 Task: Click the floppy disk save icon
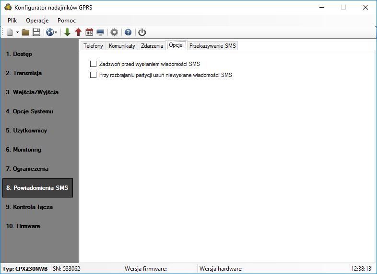[36, 32]
